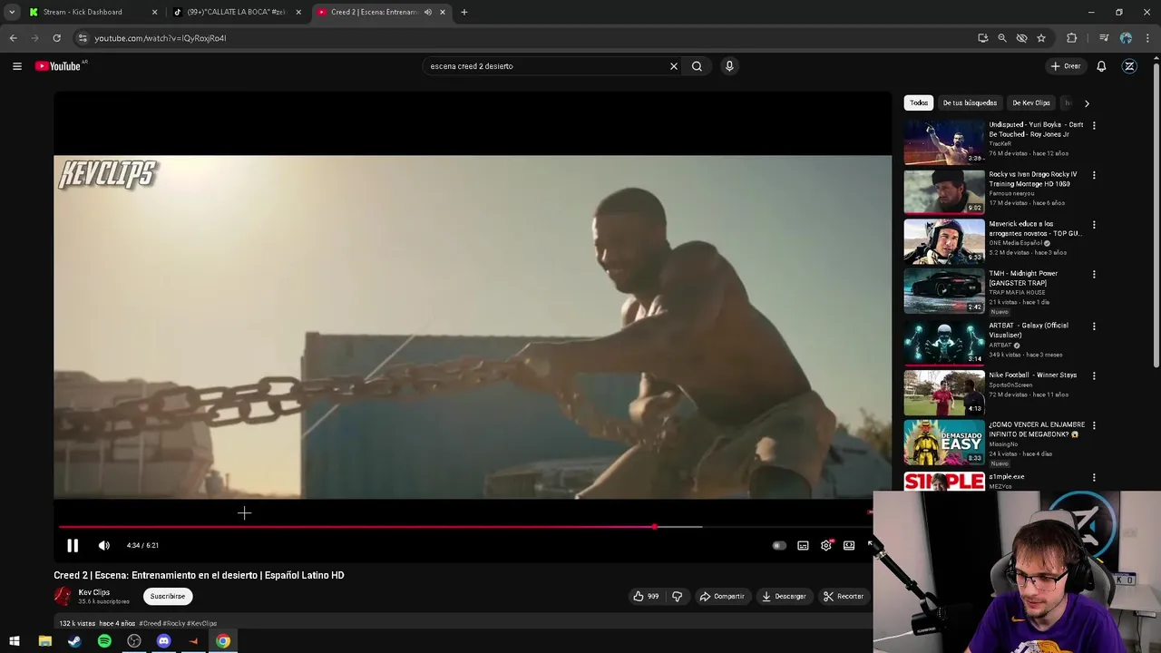Open options menu for TMH Midnight Power
Viewport: 1161px width, 653px height.
(x=1094, y=274)
